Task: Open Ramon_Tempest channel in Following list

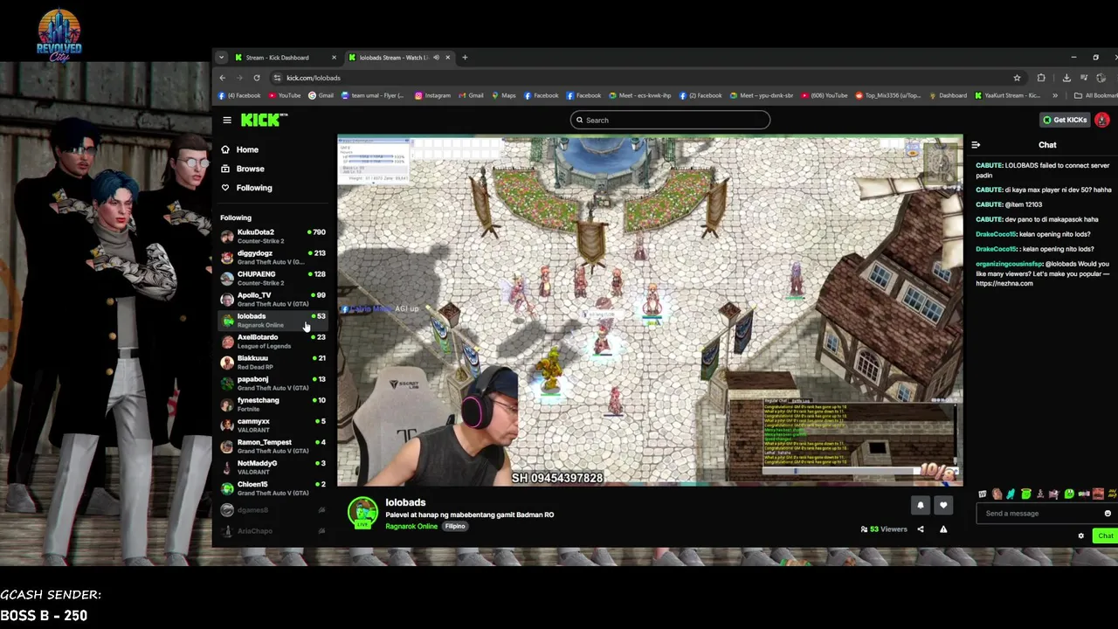Action: click(273, 446)
